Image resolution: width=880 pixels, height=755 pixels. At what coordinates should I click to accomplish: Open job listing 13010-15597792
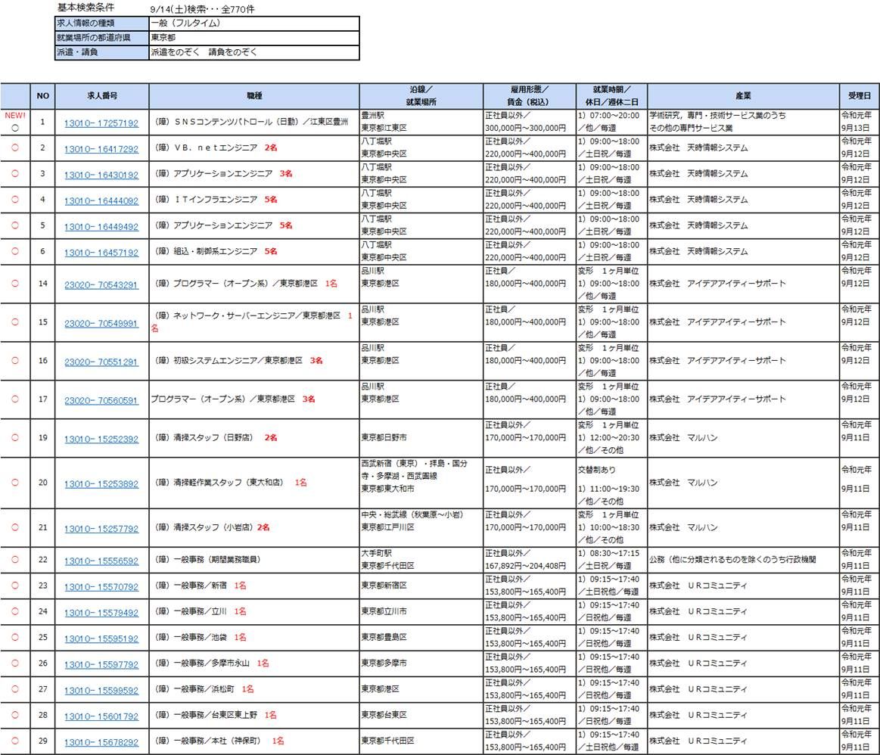[101, 664]
